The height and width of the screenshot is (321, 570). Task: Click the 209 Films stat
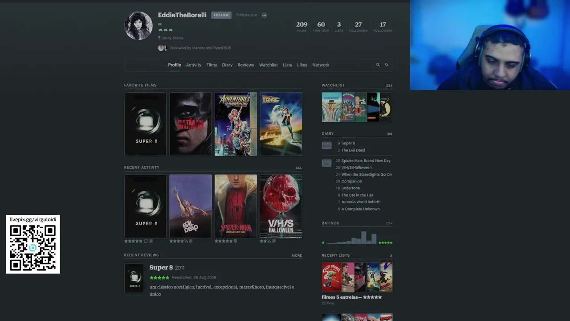(302, 27)
